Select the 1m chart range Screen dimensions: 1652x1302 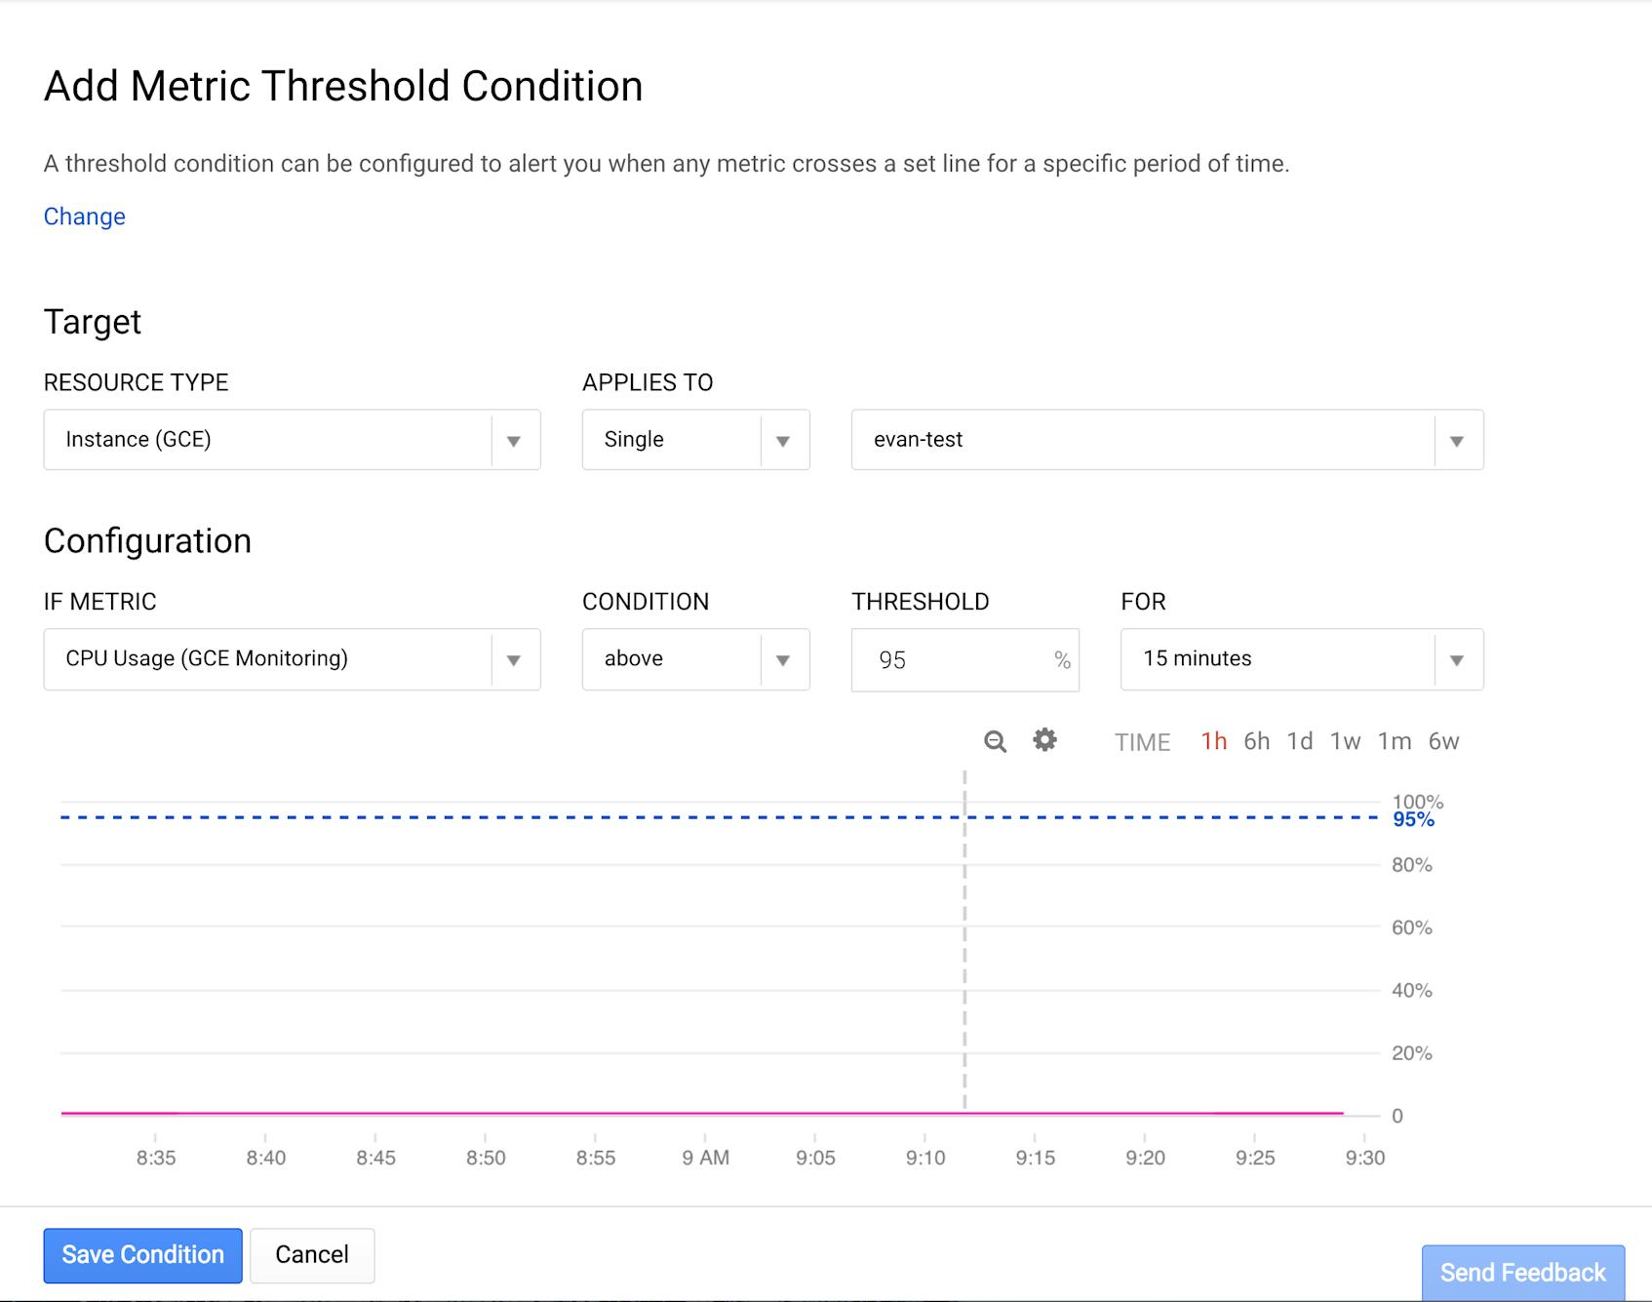point(1396,741)
